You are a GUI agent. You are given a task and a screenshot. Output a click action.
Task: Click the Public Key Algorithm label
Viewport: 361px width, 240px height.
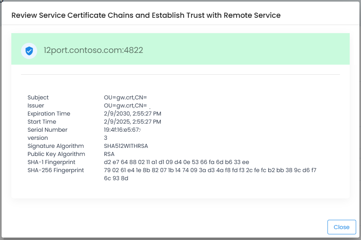[x=56, y=154]
